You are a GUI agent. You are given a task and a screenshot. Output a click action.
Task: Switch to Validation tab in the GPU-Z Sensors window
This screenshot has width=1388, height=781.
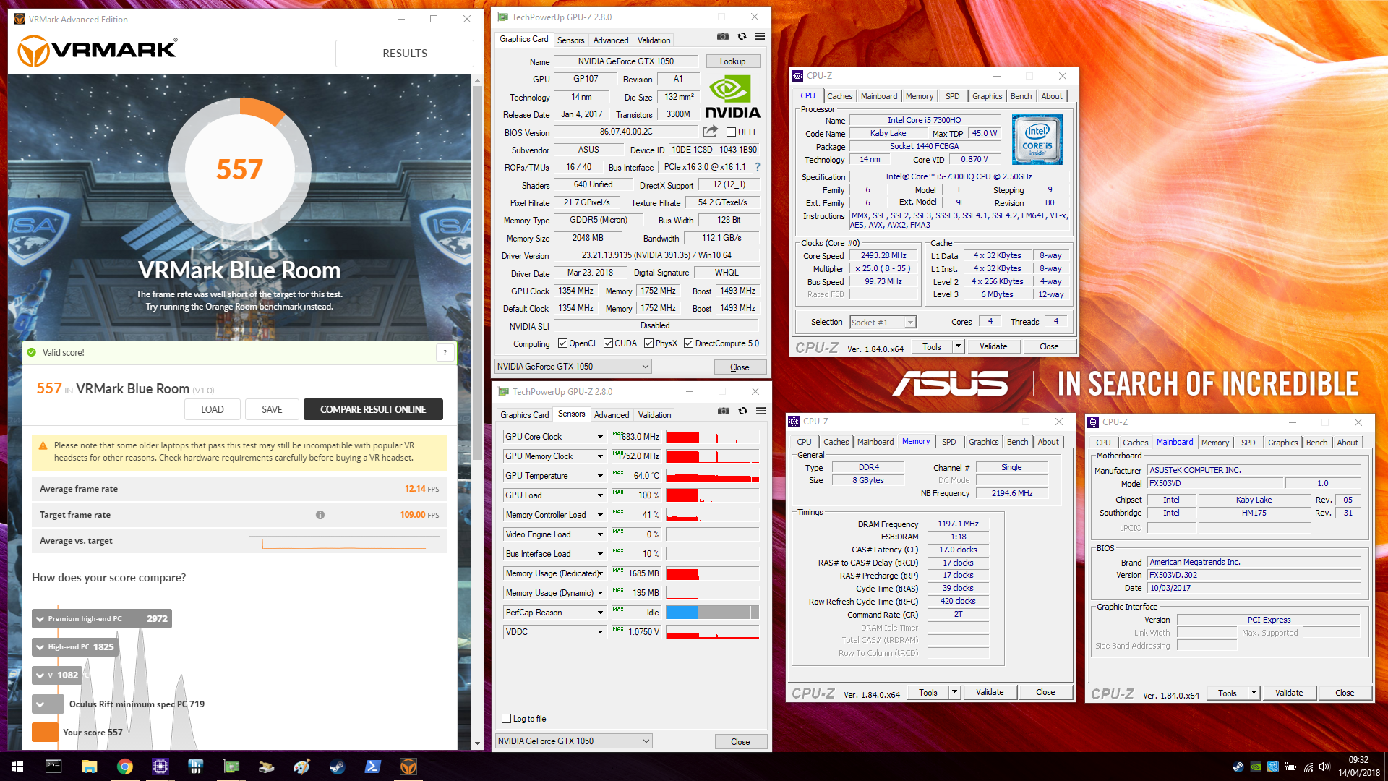click(654, 415)
